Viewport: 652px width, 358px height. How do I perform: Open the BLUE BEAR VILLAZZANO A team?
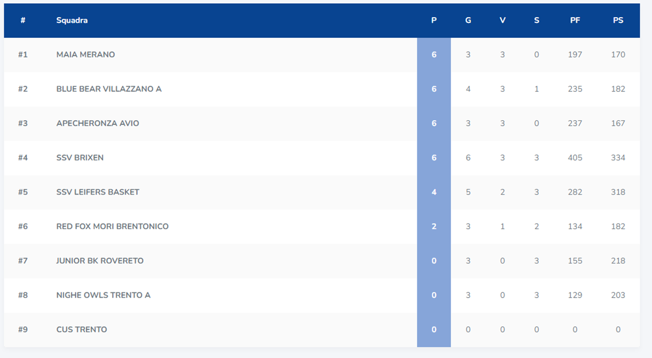click(109, 89)
